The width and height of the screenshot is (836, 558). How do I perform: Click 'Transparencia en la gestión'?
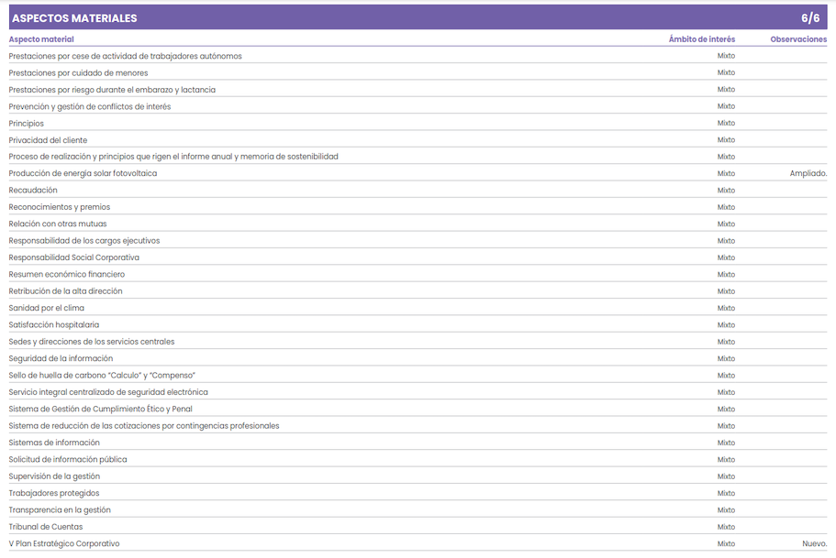[x=60, y=510]
